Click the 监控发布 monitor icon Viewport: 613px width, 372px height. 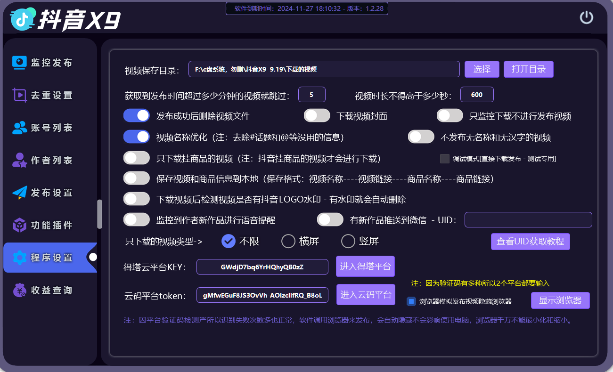(19, 63)
